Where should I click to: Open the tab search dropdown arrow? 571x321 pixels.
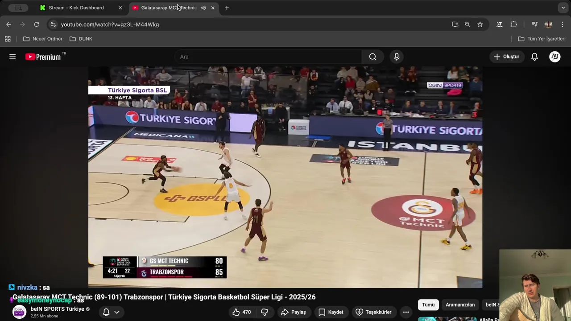tap(563, 8)
